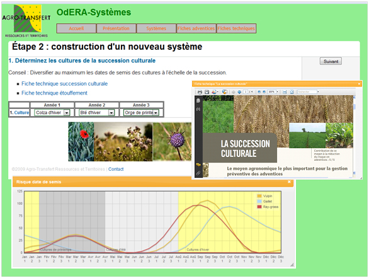Click 'Gaillet' legend label
The width and height of the screenshot is (369, 278).
pyautogui.click(x=268, y=202)
